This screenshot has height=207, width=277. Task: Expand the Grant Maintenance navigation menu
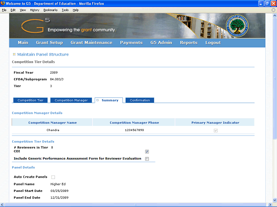[91, 43]
